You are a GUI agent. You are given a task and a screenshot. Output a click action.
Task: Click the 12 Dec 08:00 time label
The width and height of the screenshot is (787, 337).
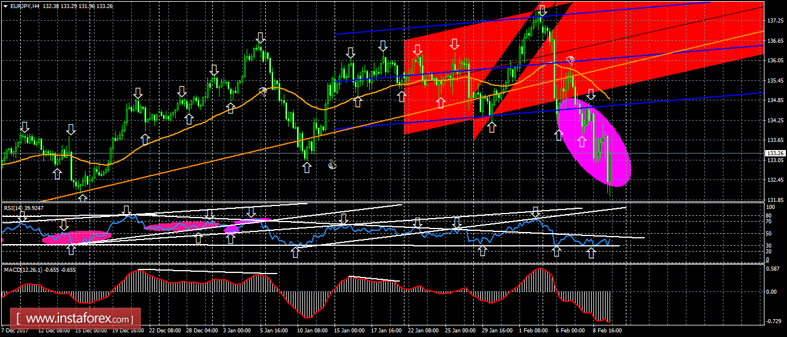(54, 331)
